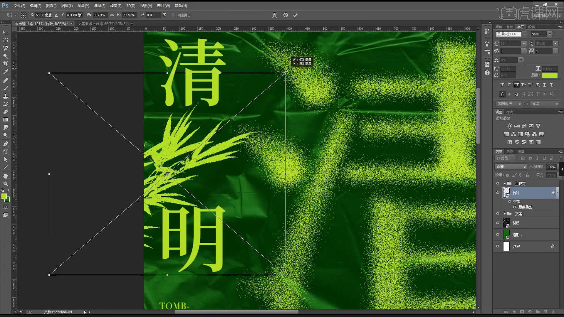The image size is (564, 317).
Task: Select the Horizontal Type tool
Action: pos(6,152)
